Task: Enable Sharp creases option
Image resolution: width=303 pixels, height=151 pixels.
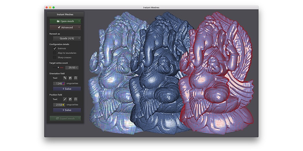Action: (x=55, y=57)
